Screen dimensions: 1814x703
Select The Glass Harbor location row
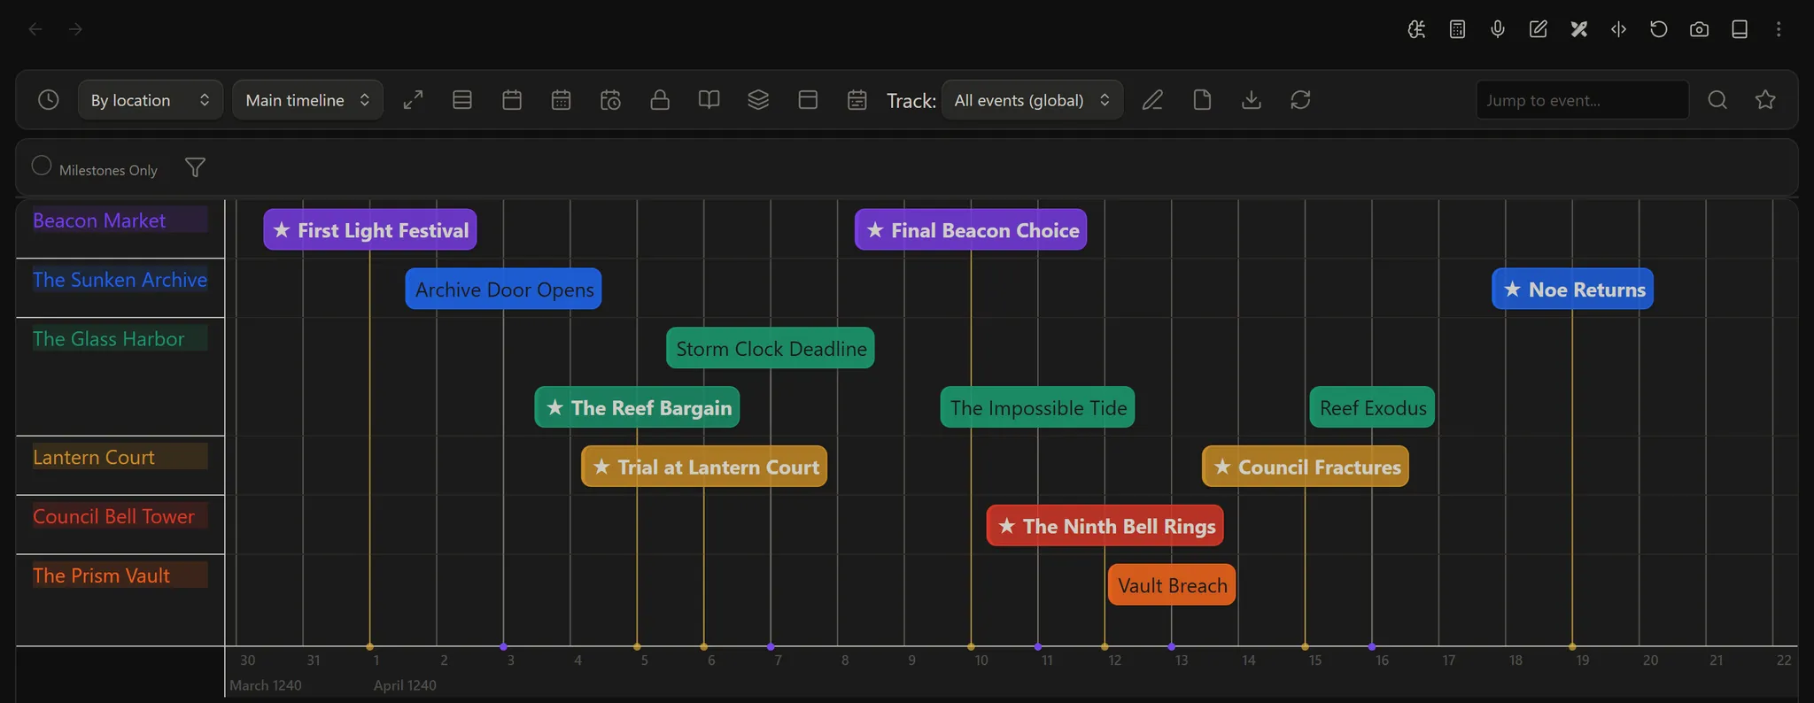pyautogui.click(x=120, y=338)
